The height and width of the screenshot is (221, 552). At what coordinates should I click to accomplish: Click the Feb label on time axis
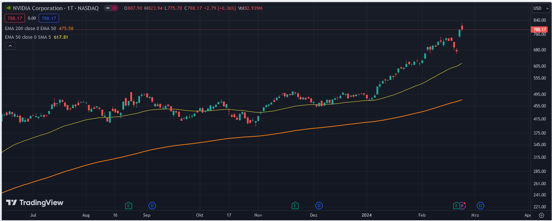tap(422, 215)
